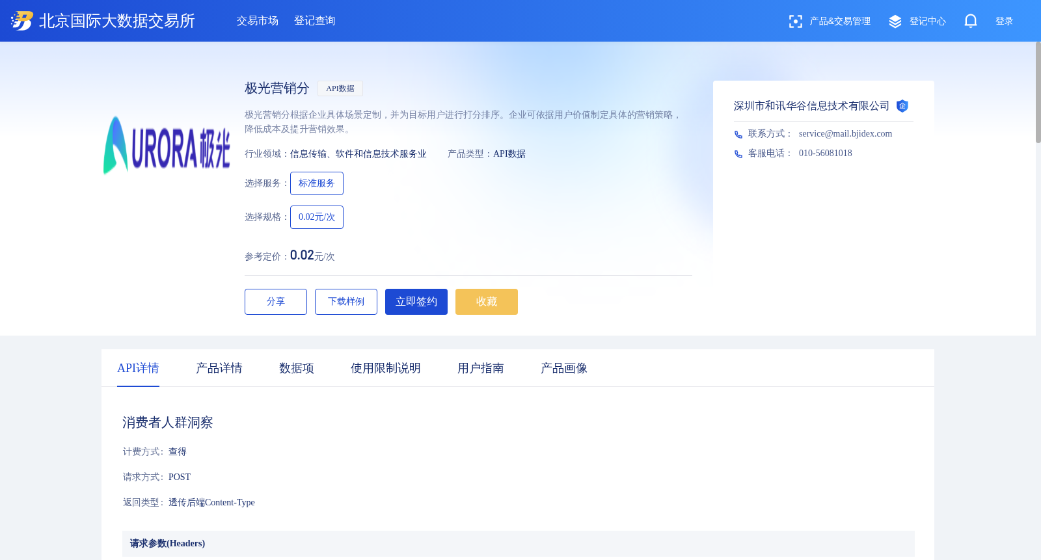Click the reference price 0.02 value
1041x560 pixels.
click(x=302, y=255)
